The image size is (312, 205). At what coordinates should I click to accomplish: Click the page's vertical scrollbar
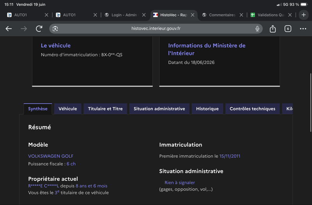(310, 103)
